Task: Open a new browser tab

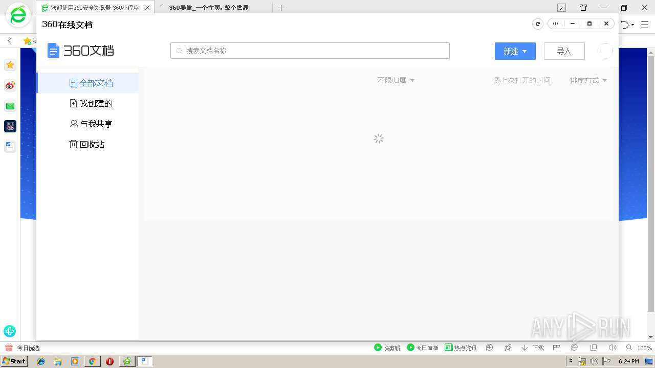Action: (281, 8)
